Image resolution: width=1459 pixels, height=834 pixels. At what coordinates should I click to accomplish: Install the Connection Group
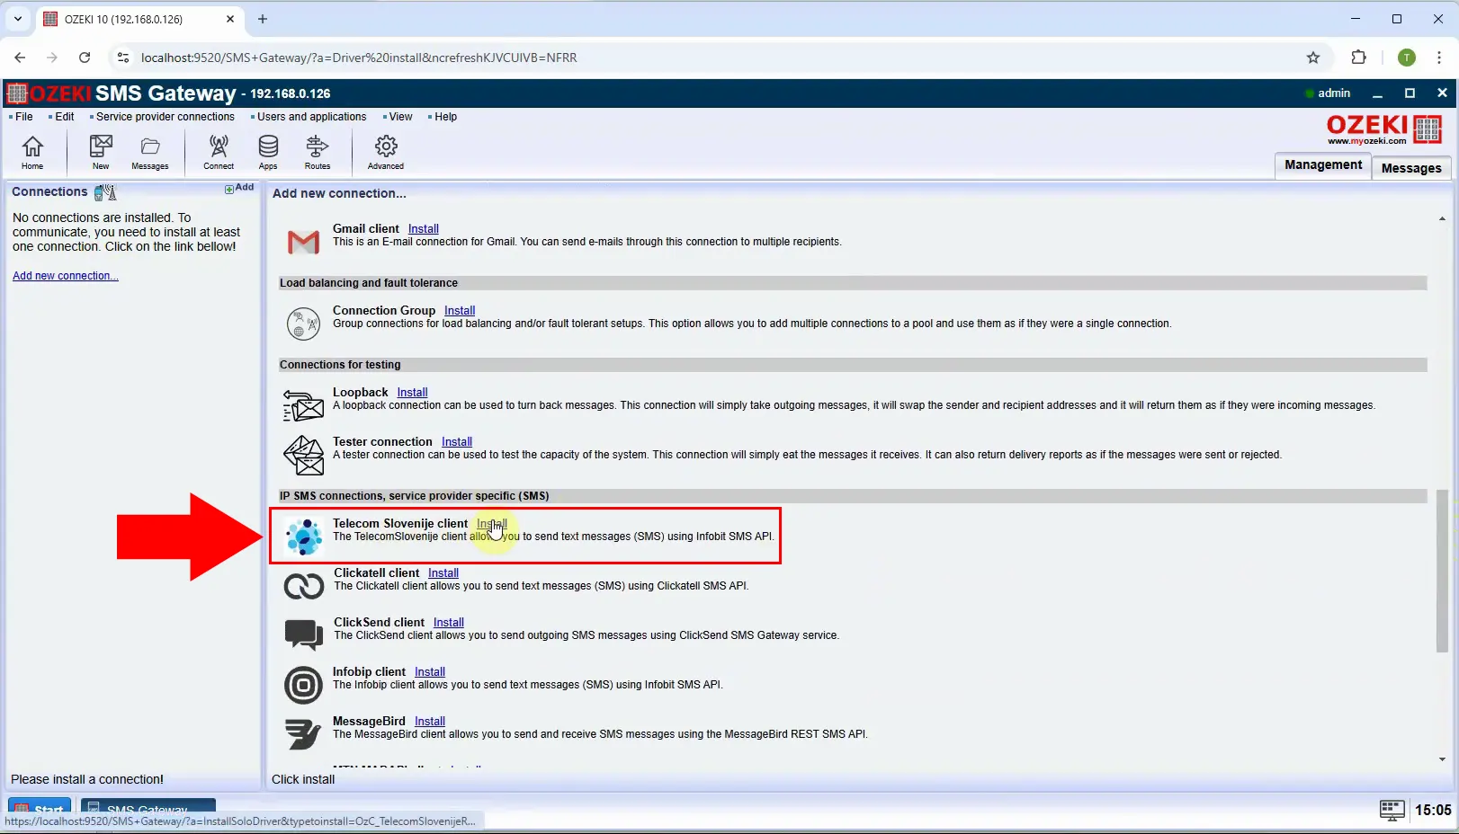tap(460, 311)
